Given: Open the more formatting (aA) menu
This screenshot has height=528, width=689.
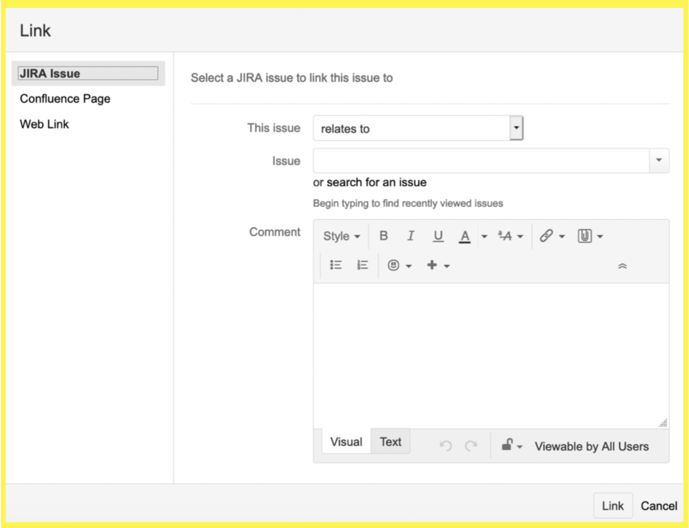Looking at the screenshot, I should 505,236.
